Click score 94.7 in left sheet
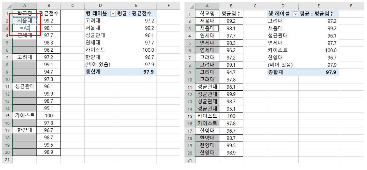This screenshot has height=170, width=367. (x=49, y=72)
